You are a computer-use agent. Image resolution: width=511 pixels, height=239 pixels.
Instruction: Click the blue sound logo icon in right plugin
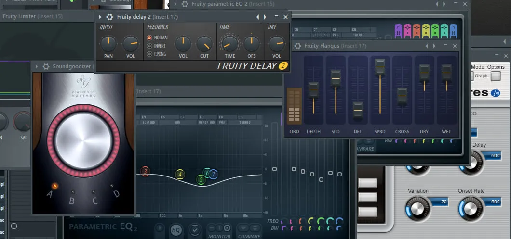[496, 93]
